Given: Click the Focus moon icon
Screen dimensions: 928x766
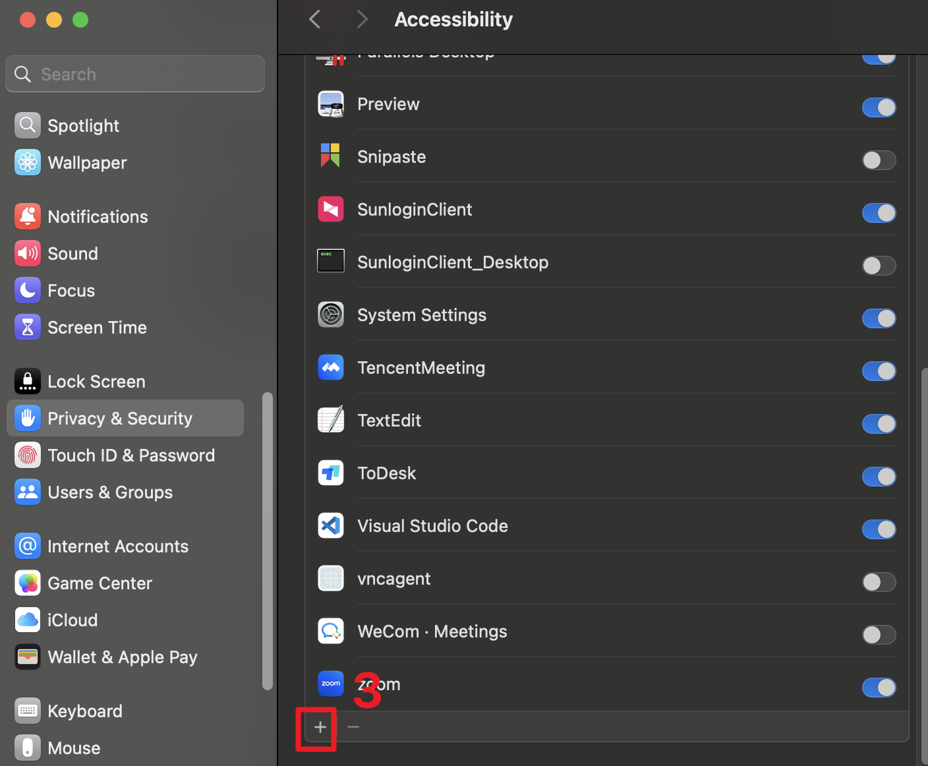Looking at the screenshot, I should (28, 290).
